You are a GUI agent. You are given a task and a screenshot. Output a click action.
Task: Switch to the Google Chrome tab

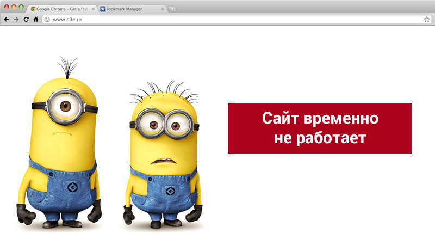tap(63, 9)
